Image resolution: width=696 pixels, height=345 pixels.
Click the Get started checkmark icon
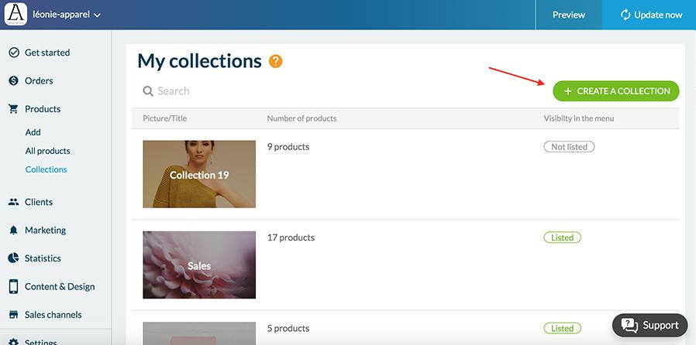(x=13, y=53)
